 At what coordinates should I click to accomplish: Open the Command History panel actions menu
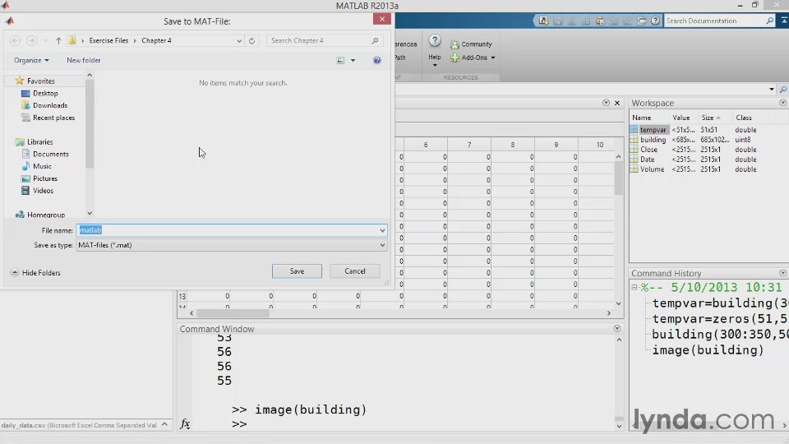click(783, 273)
